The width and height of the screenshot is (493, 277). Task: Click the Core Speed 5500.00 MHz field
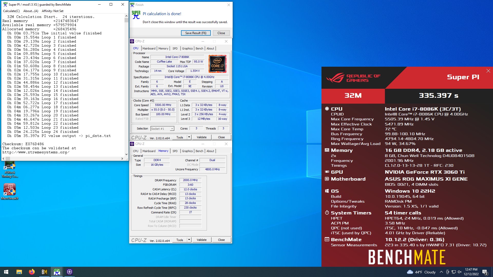tap(163, 105)
